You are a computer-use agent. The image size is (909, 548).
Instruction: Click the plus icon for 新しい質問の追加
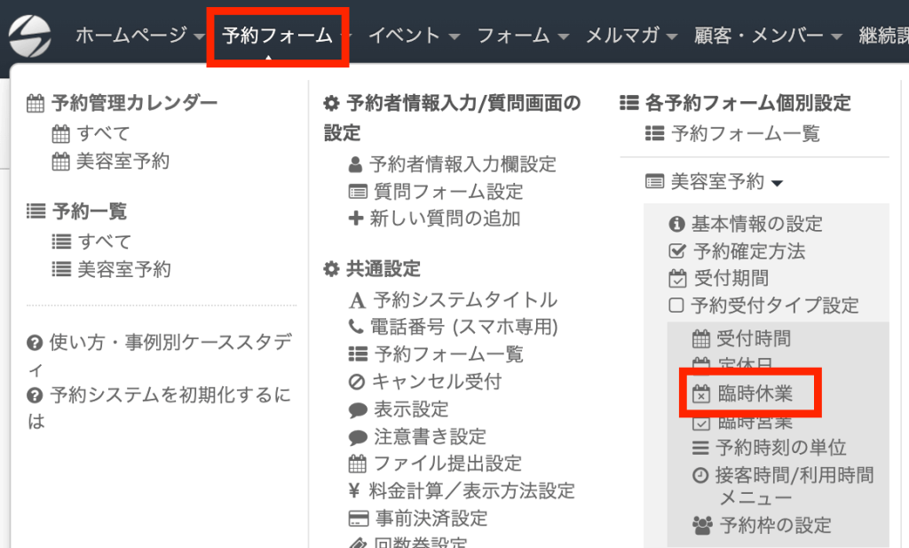356,218
